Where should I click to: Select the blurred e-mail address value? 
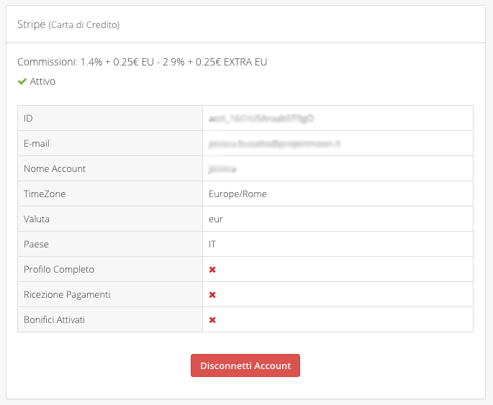[273, 143]
